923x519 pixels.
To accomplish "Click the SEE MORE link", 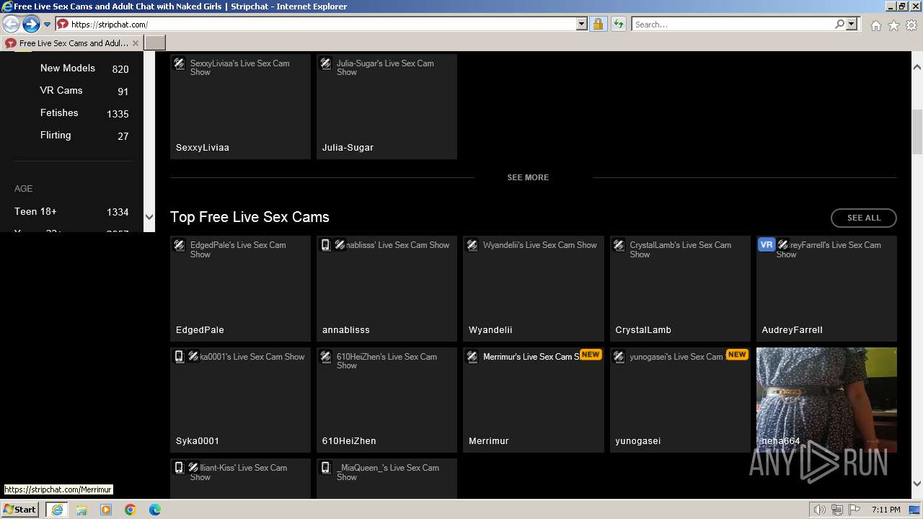I will pos(528,177).
